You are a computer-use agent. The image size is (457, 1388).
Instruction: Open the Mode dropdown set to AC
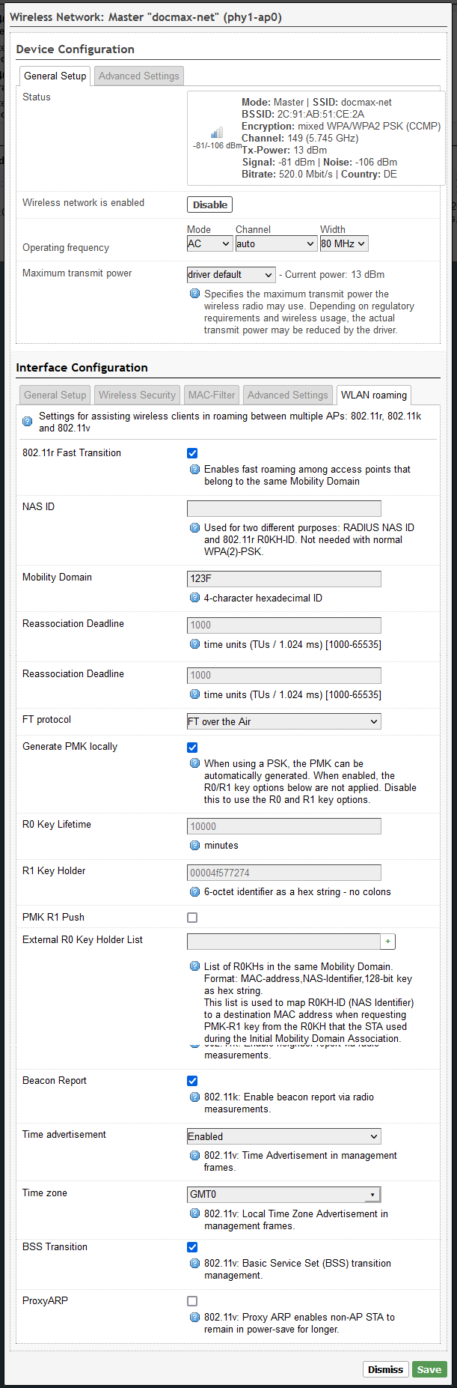[x=209, y=243]
